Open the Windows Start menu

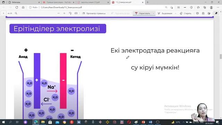click(x=3, y=122)
